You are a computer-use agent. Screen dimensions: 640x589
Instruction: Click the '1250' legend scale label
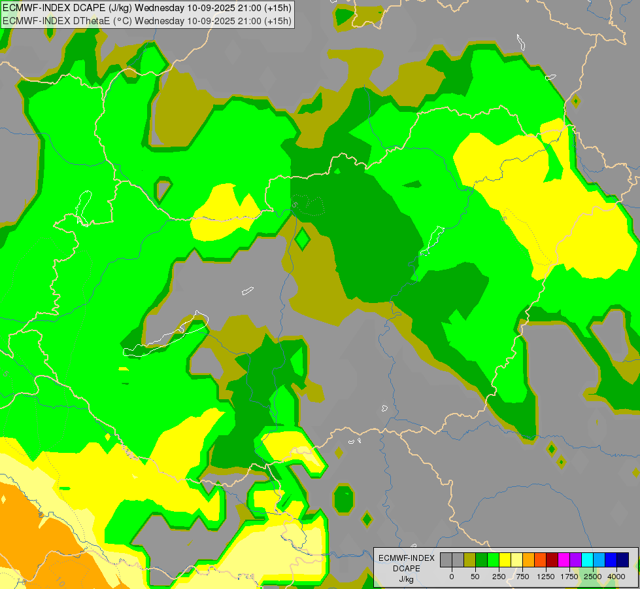[546, 577]
